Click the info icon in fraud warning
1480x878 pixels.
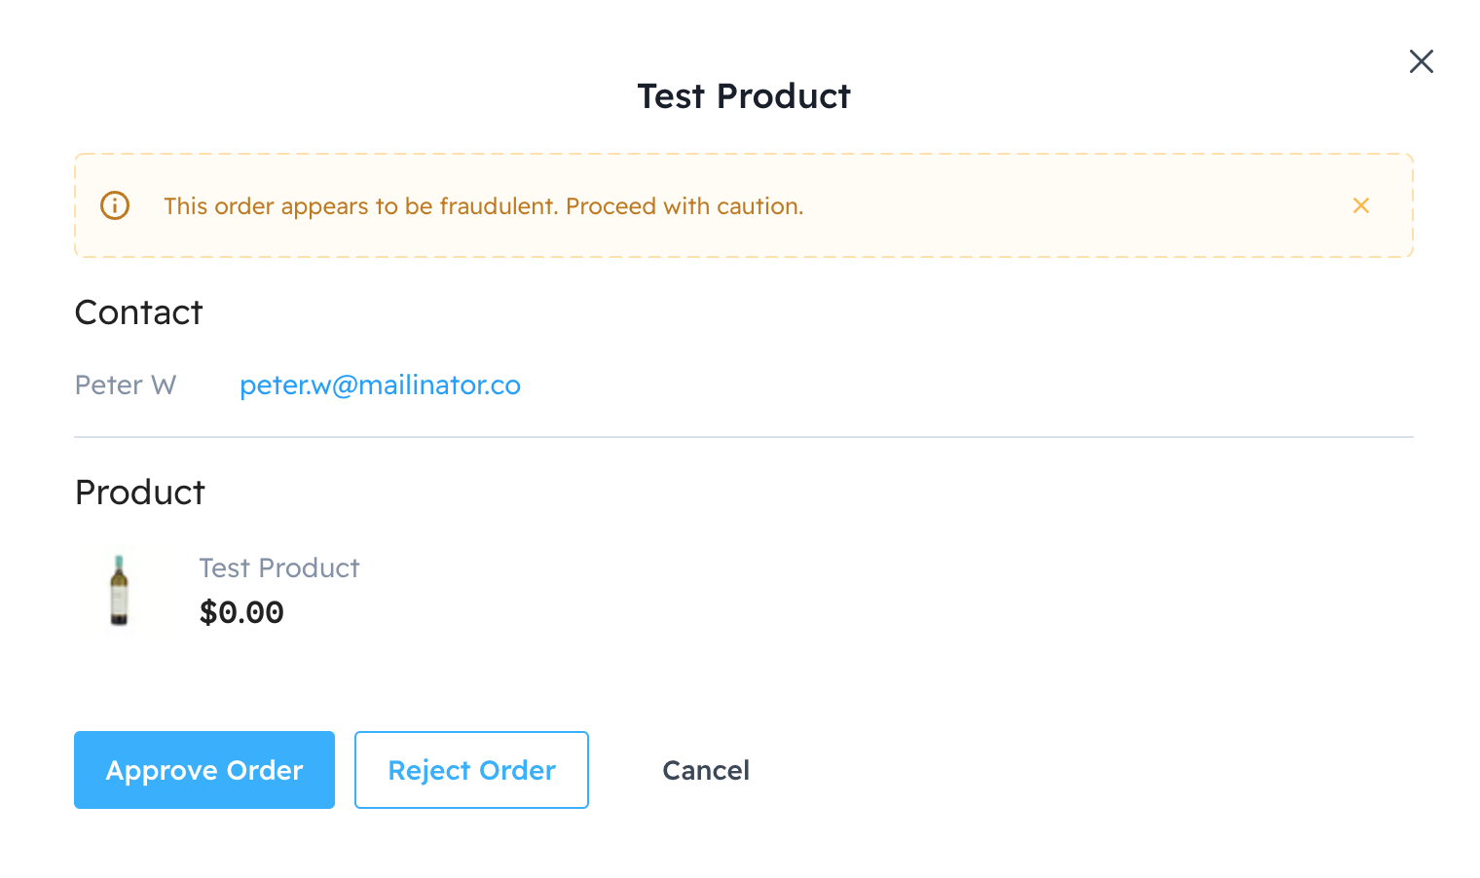(x=115, y=205)
